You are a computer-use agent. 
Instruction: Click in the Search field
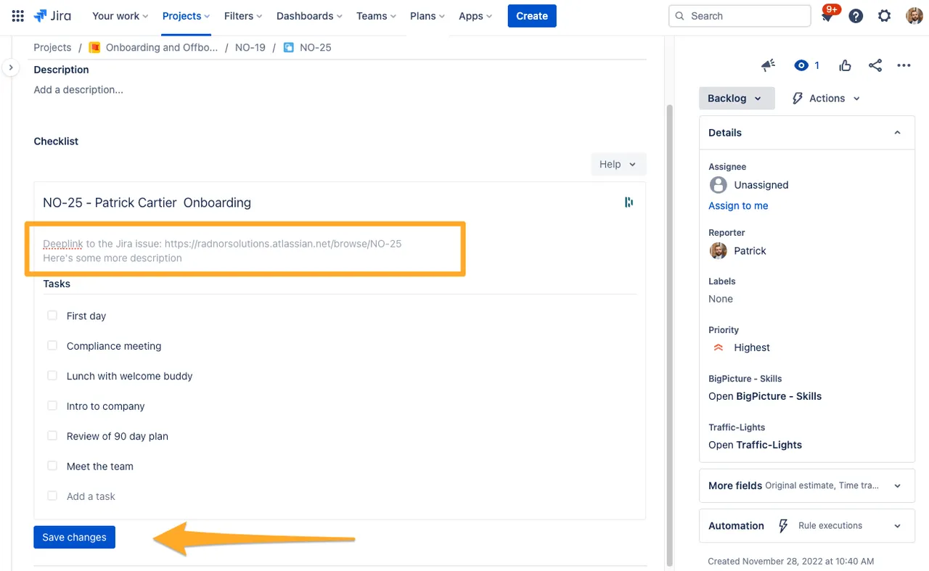(x=739, y=16)
